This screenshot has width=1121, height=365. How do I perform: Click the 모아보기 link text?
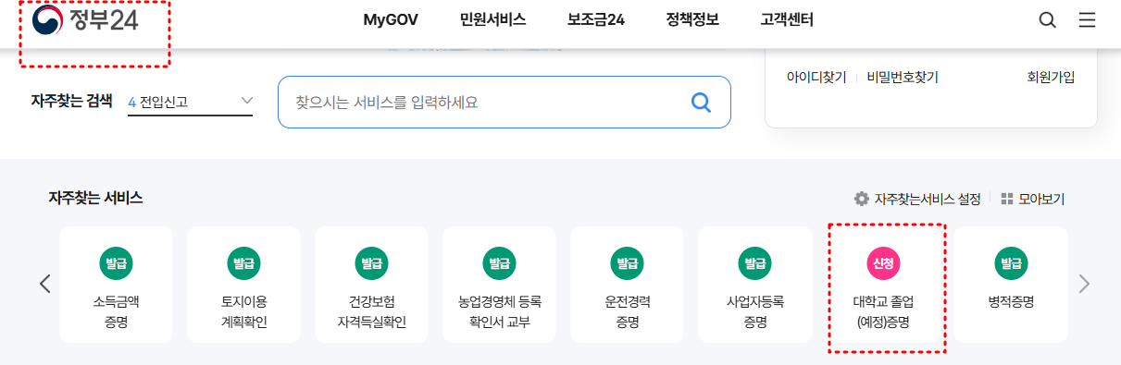[x=1042, y=199]
